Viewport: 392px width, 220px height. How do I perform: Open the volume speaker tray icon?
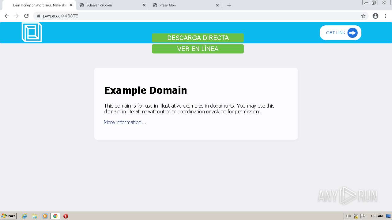click(x=348, y=216)
